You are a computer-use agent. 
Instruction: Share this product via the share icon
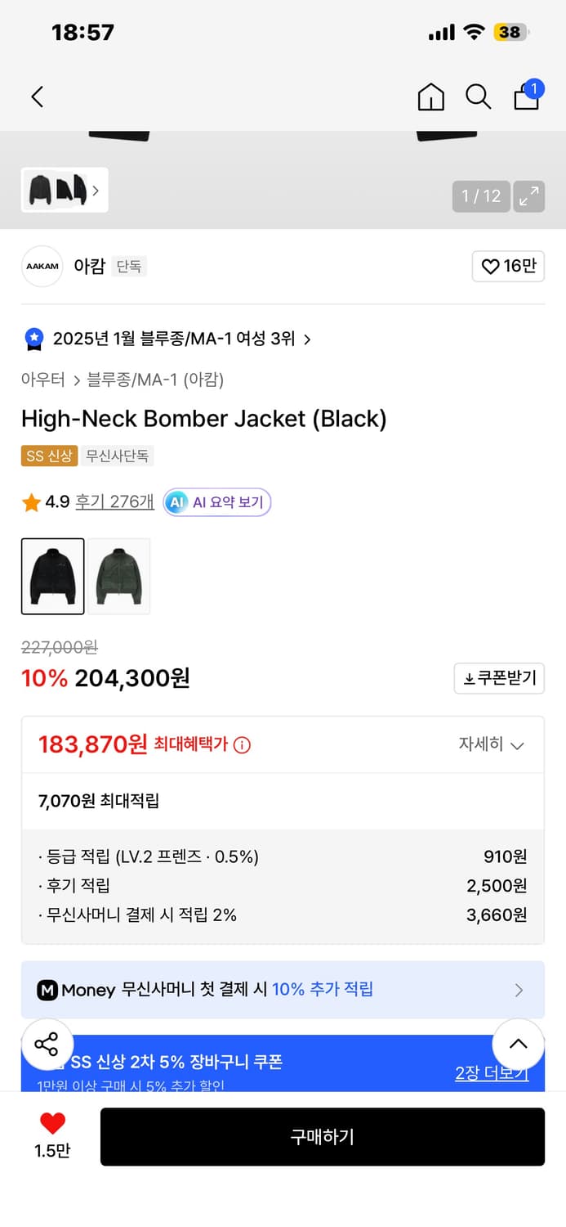click(x=47, y=1044)
